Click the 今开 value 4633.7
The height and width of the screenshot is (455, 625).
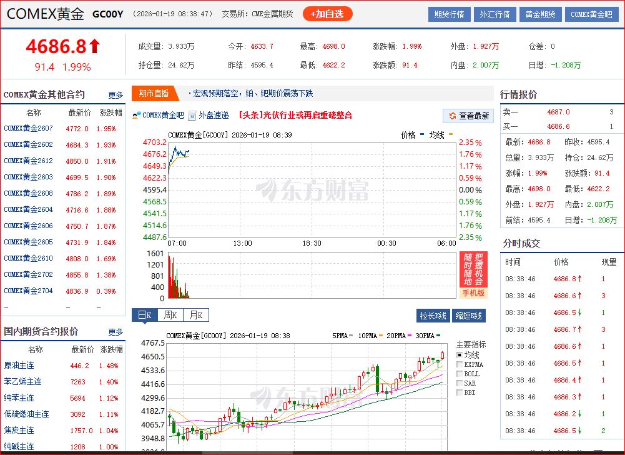pyautogui.click(x=262, y=46)
